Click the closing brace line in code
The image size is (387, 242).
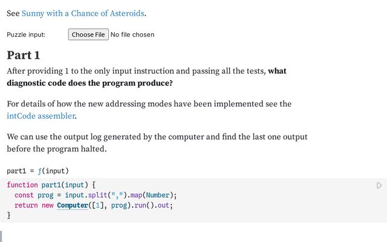pos(9,215)
